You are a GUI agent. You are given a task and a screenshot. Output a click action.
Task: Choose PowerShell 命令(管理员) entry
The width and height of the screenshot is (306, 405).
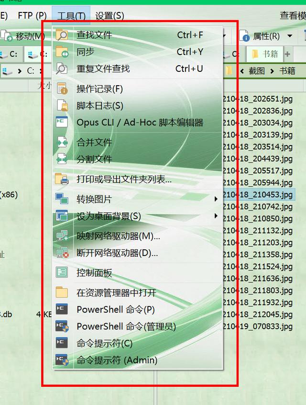pyautogui.click(x=126, y=326)
